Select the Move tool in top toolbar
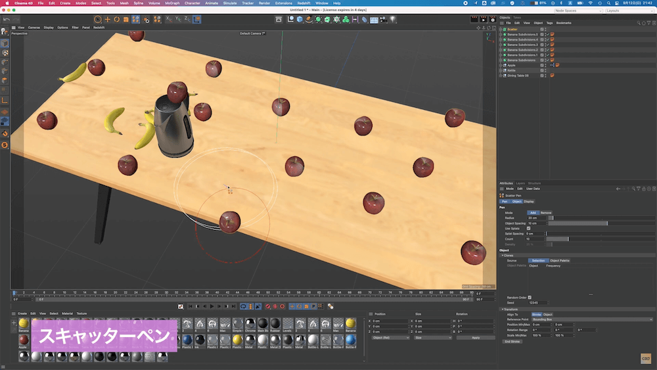This screenshot has width=657, height=370. tap(107, 20)
